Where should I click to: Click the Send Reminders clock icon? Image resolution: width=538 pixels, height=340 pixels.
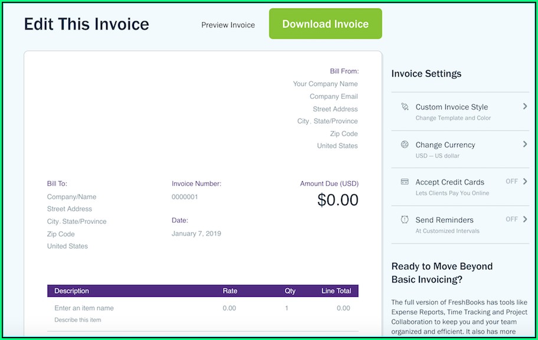[x=405, y=220]
